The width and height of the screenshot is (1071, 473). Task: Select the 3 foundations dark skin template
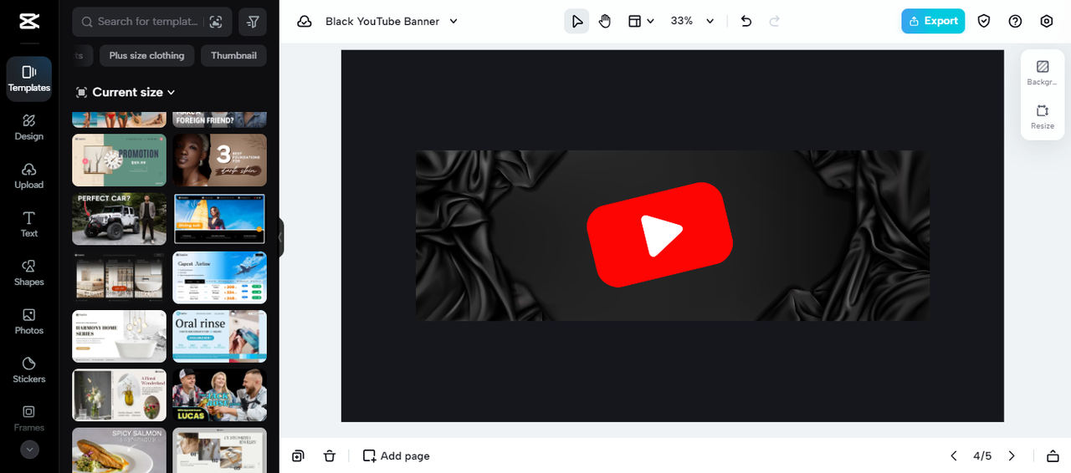click(219, 160)
